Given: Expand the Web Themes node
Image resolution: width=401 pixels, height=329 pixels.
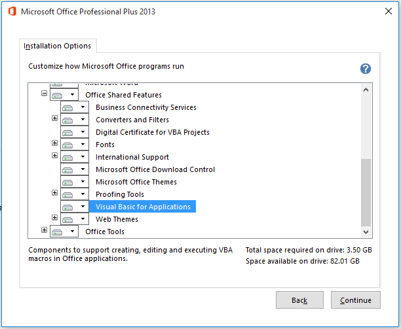Looking at the screenshot, I should [x=54, y=217].
